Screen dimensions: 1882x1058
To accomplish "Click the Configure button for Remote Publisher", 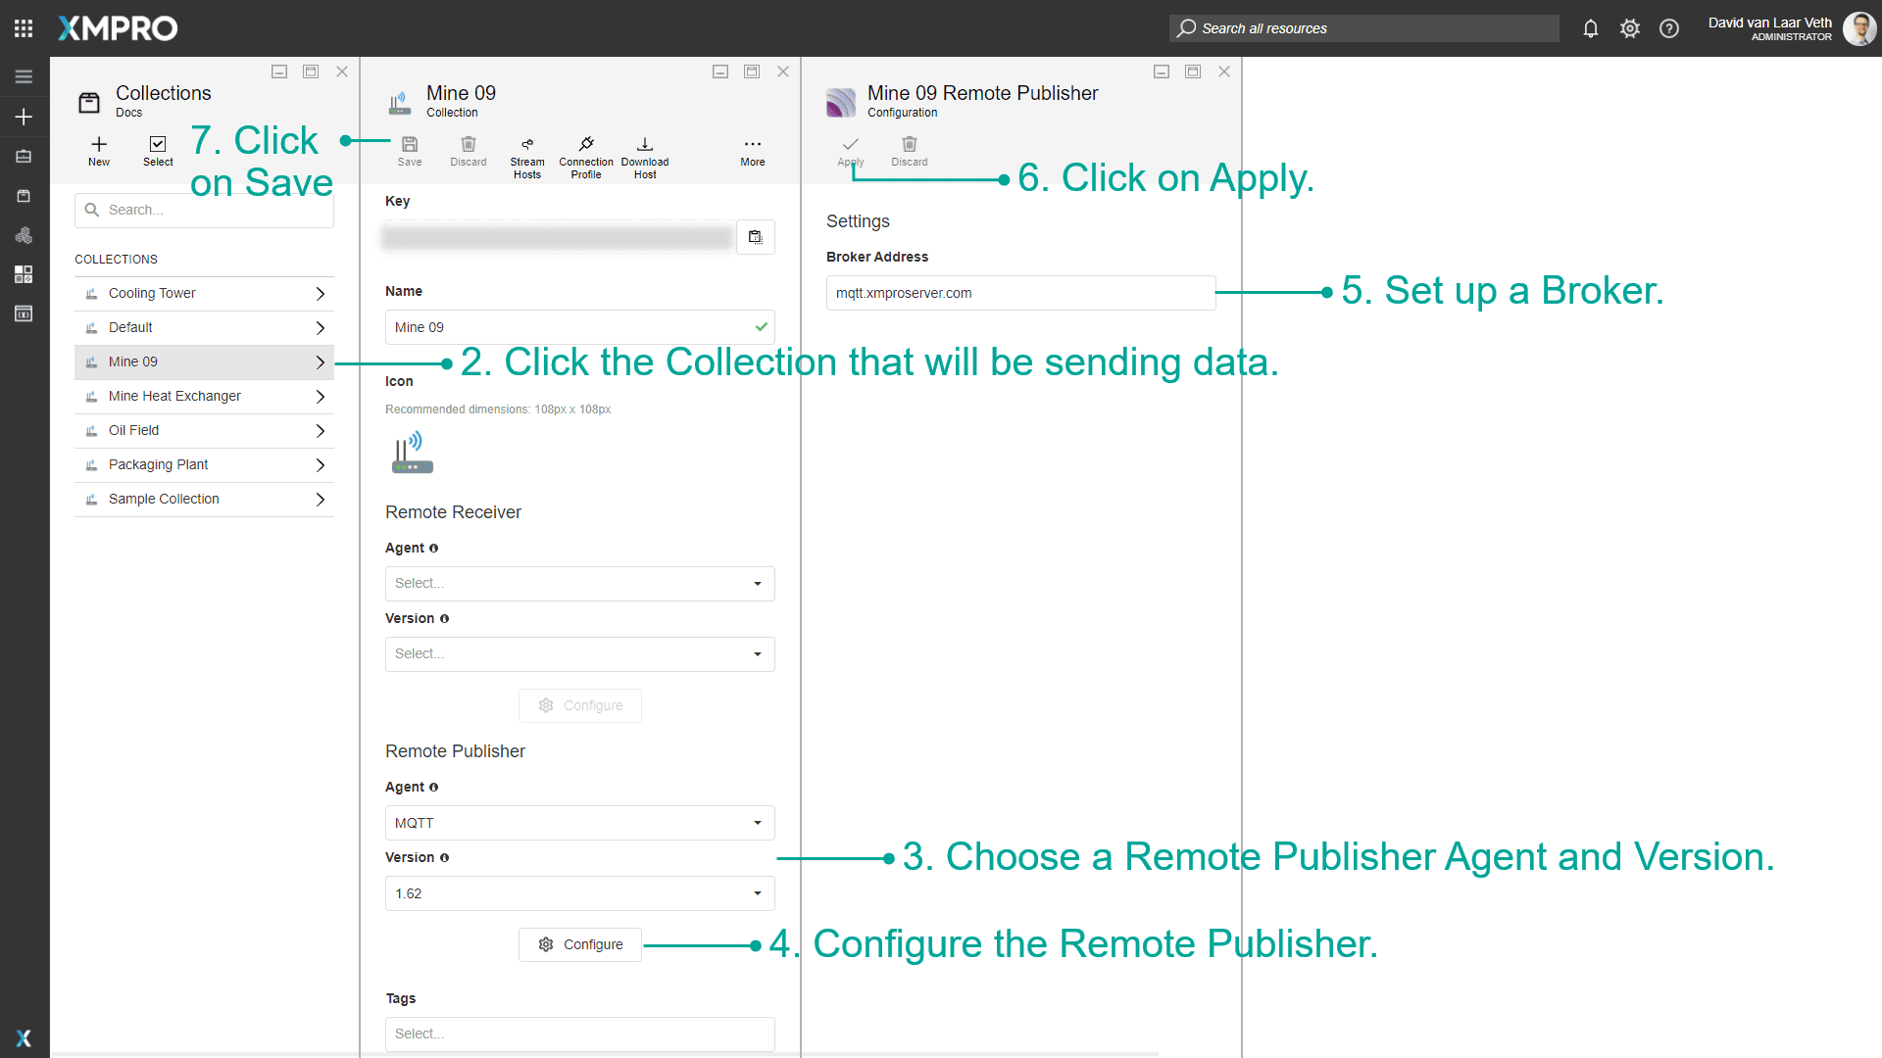I will pos(579,943).
